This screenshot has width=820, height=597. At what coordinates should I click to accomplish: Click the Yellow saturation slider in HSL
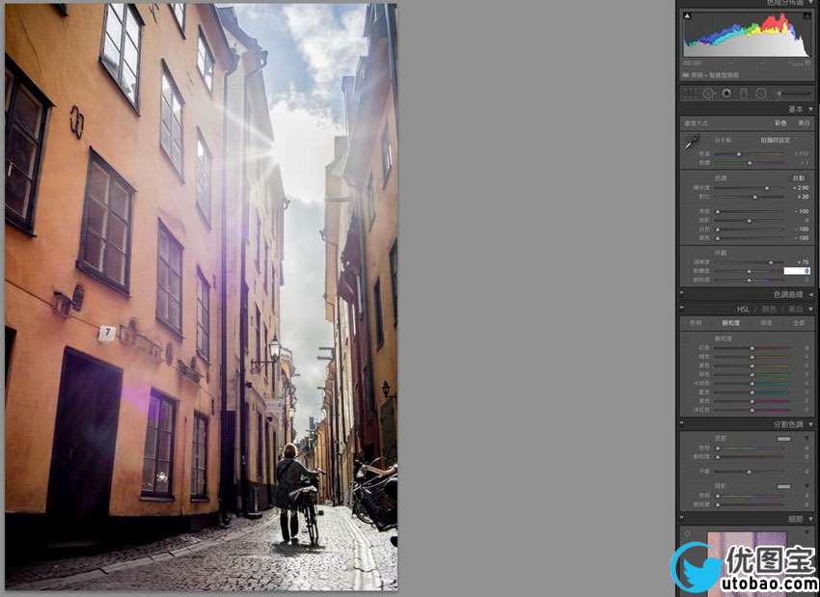tap(752, 366)
